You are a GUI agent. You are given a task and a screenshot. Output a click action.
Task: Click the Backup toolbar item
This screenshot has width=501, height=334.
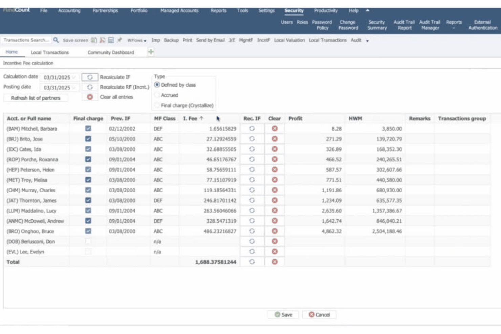171,40
